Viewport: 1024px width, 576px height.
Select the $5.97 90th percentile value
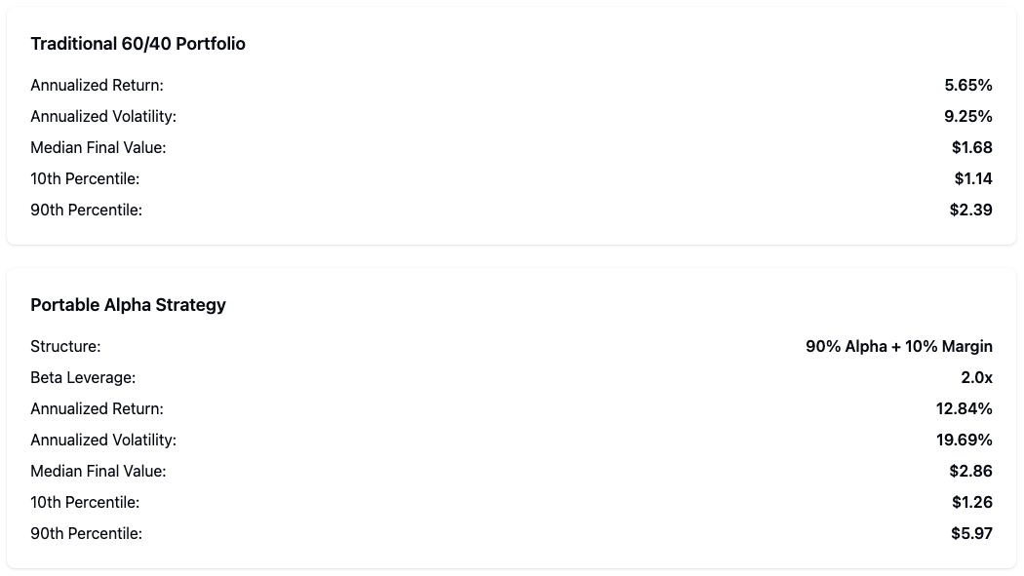pyautogui.click(x=971, y=533)
